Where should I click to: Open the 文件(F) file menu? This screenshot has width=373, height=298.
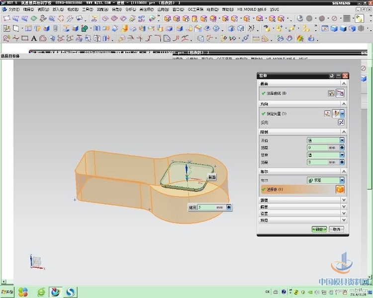click(13, 9)
